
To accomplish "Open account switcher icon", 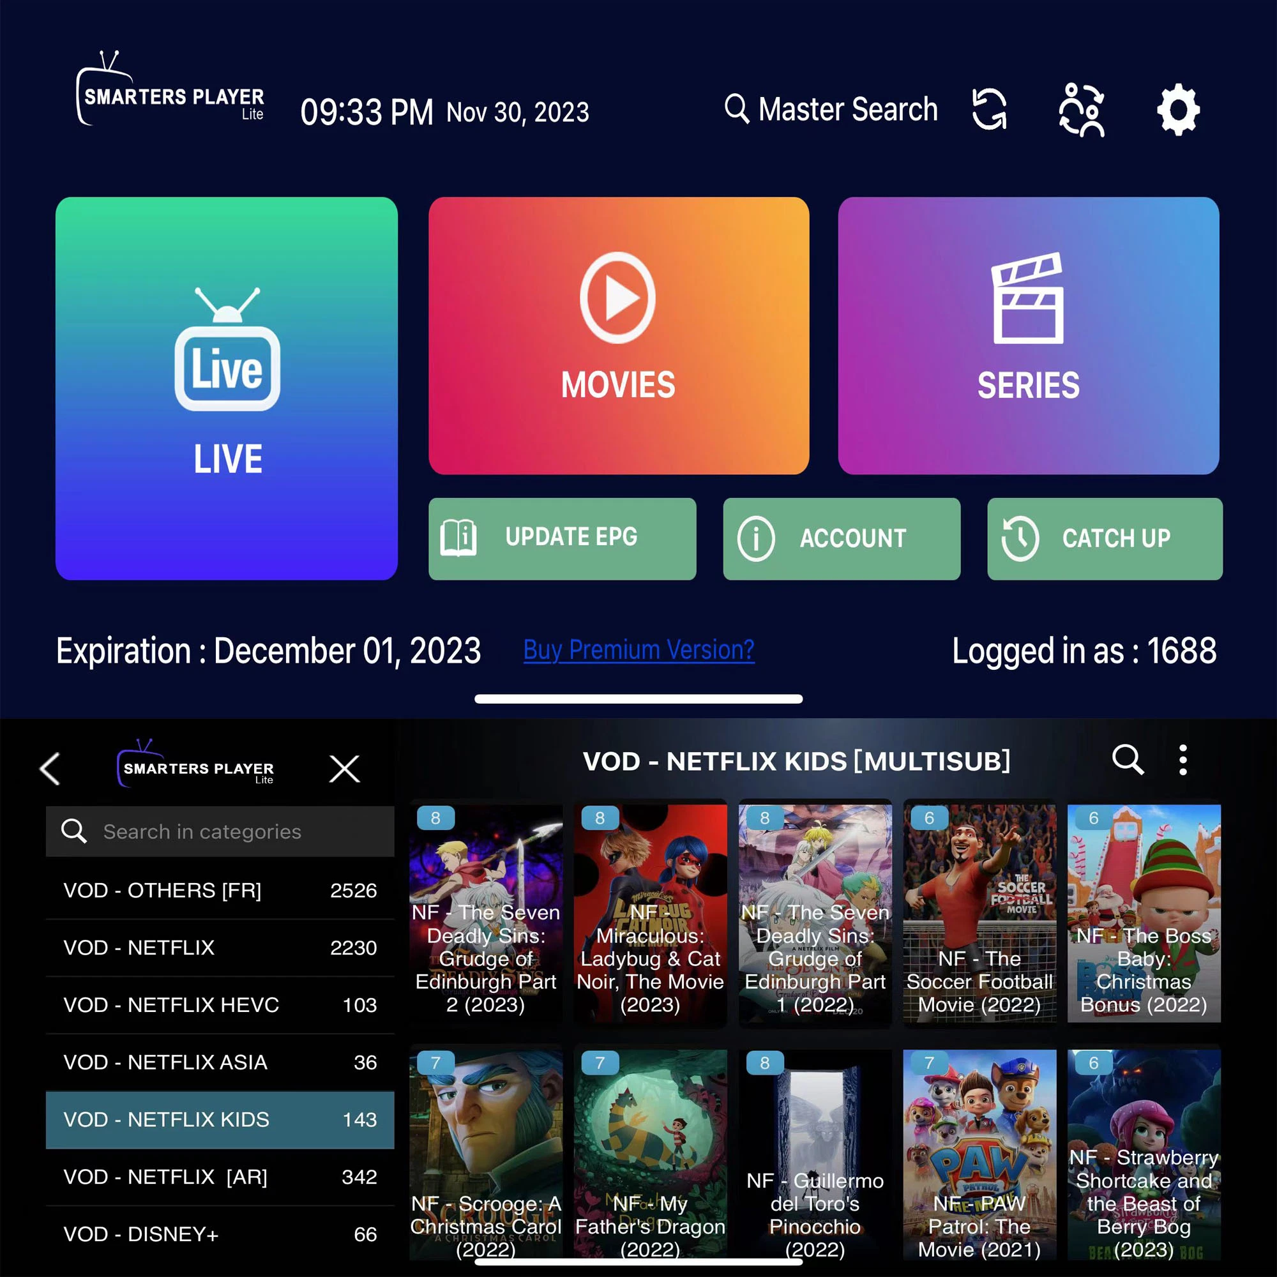I will 1080,110.
